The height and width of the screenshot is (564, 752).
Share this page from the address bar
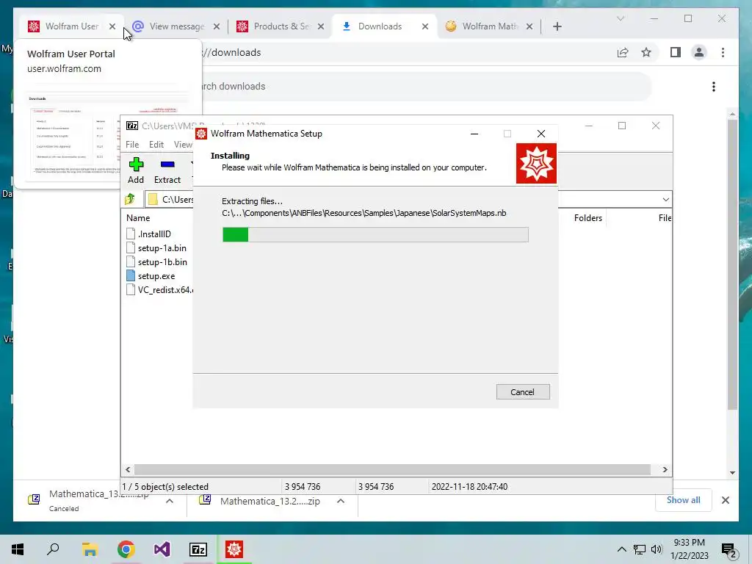click(623, 52)
